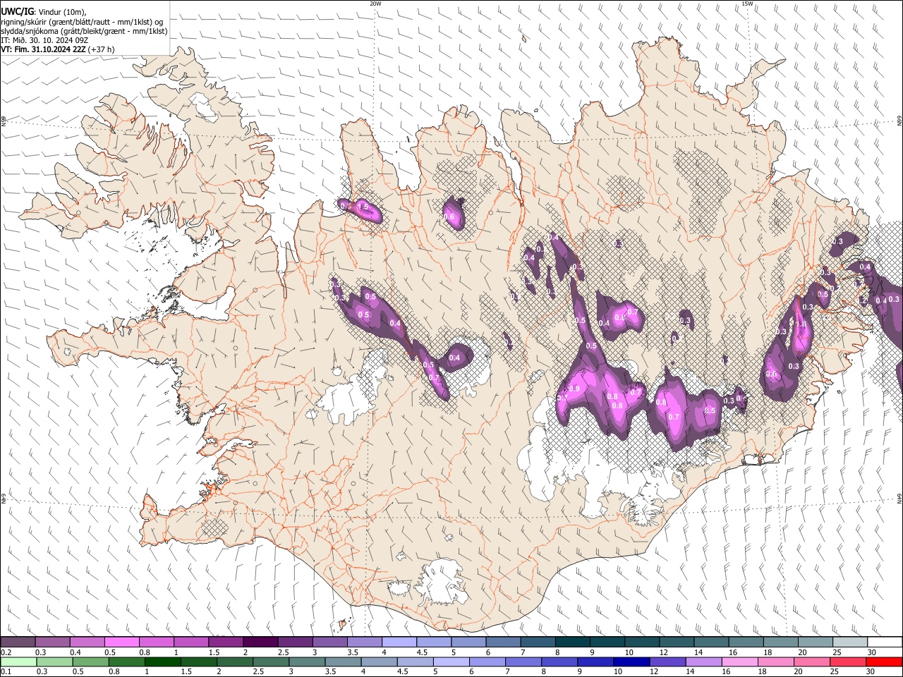
Task: Select the 6 swatch in the upper legend
Action: coord(503,642)
